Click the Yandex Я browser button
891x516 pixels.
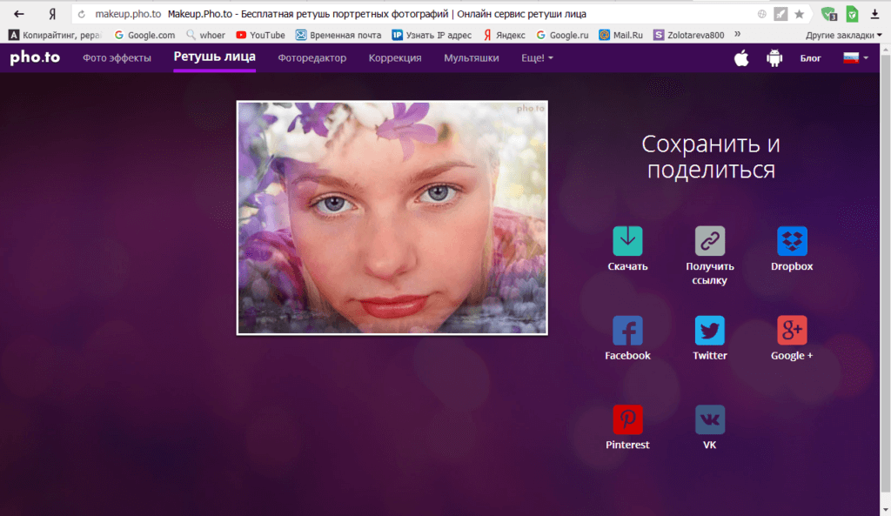[x=52, y=14]
